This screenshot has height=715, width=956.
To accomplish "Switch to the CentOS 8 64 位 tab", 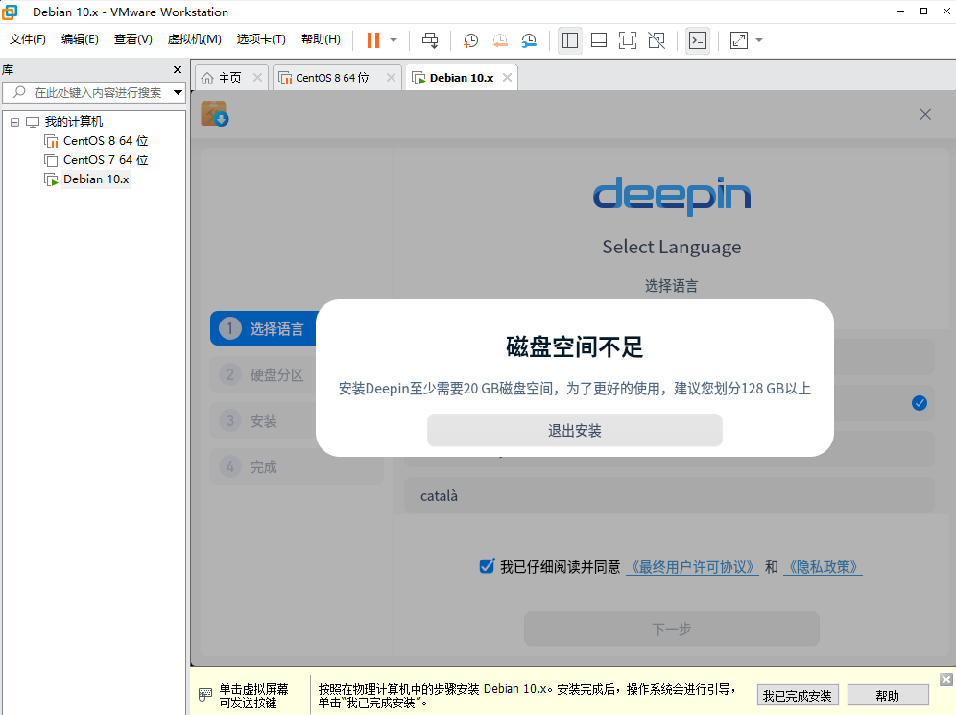I will coord(331,78).
